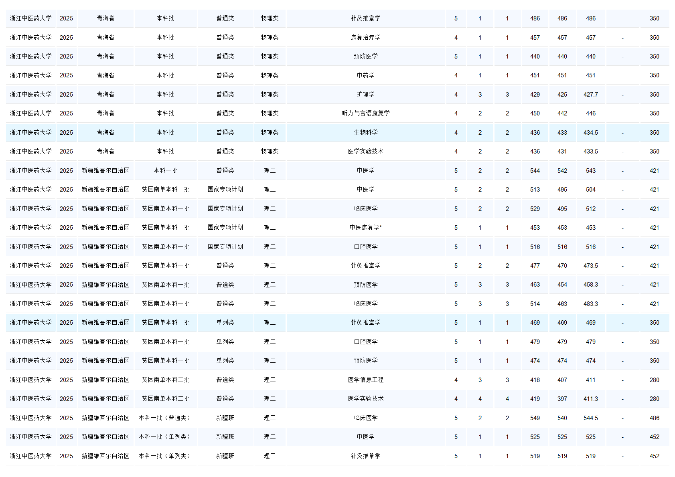Click the 康复治疗学 major cell
675x477 pixels.
(365, 37)
